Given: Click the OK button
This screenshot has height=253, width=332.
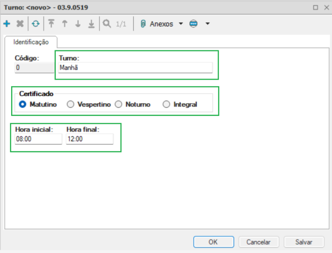Looking at the screenshot, I should click(213, 242).
